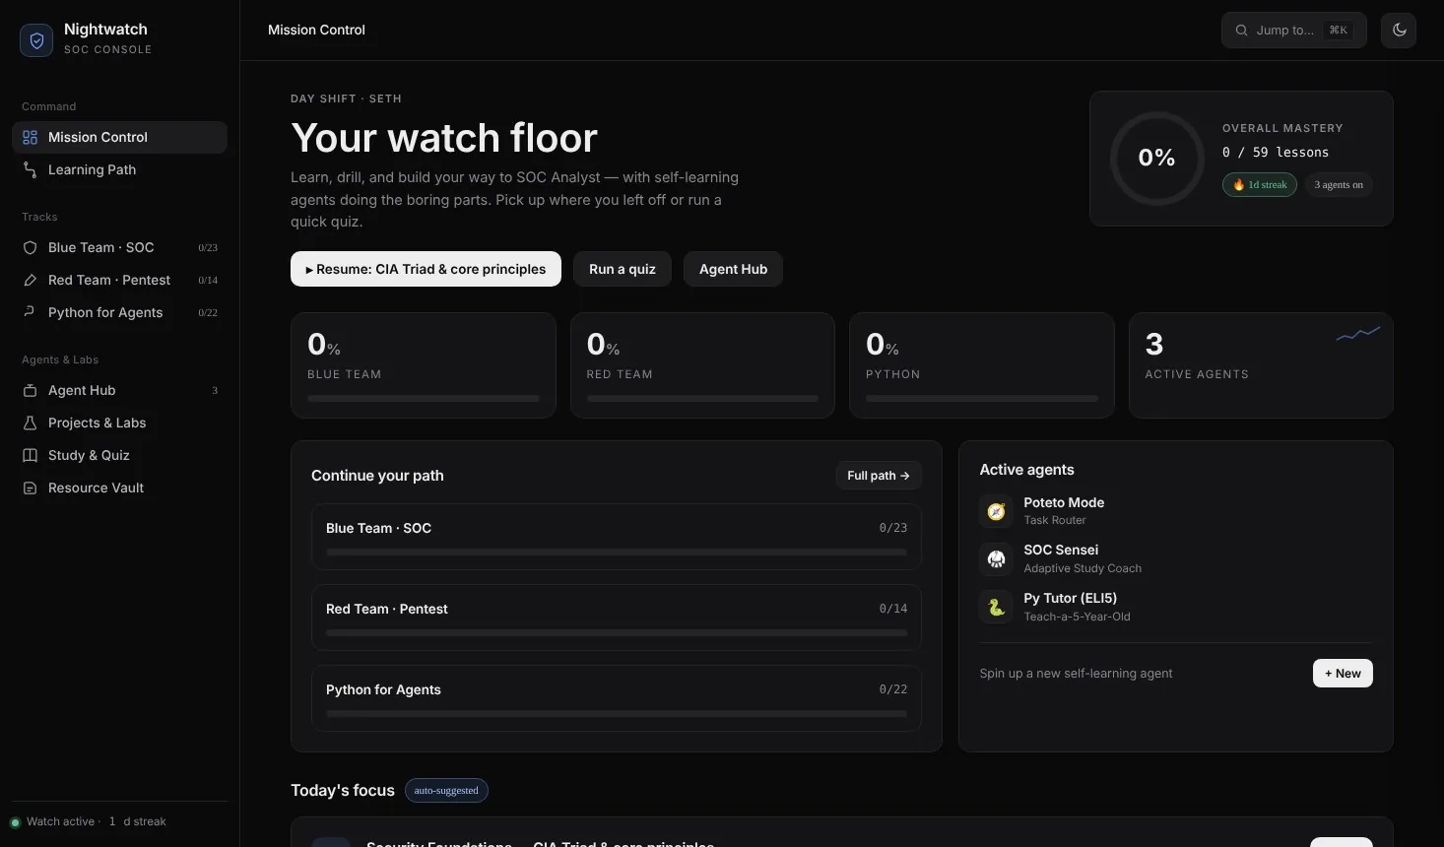Open the Python for Agents track
The image size is (1444, 847).
pos(119,313)
